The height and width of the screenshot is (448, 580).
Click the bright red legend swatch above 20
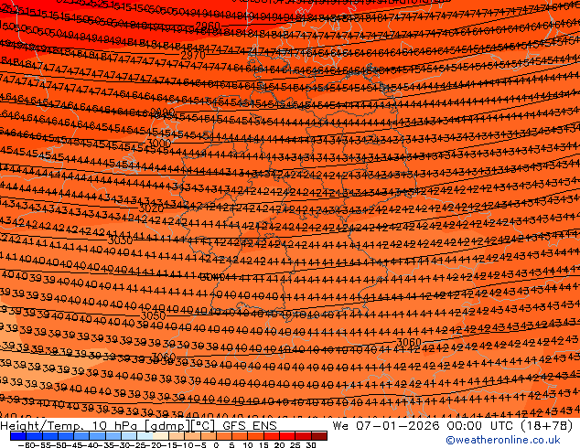[x=287, y=436]
